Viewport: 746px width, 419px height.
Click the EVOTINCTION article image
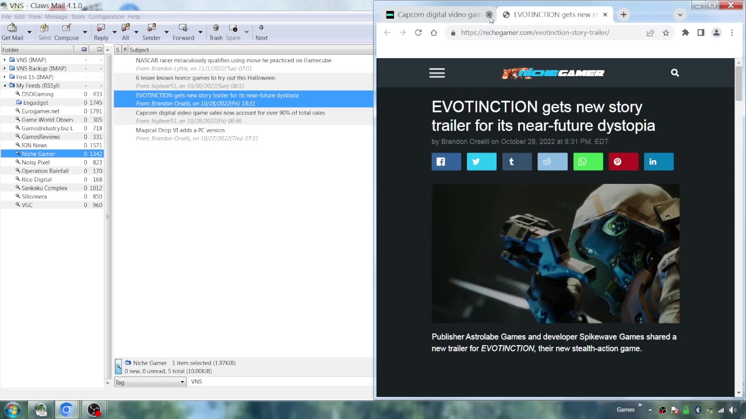pos(555,254)
